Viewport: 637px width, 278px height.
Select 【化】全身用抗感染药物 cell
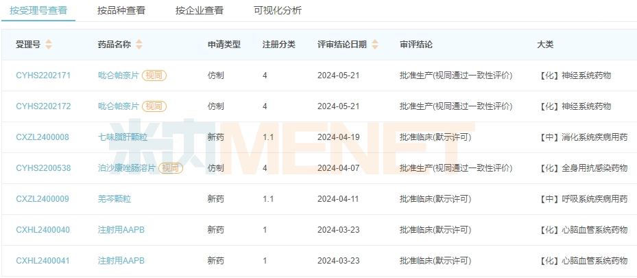click(583, 168)
